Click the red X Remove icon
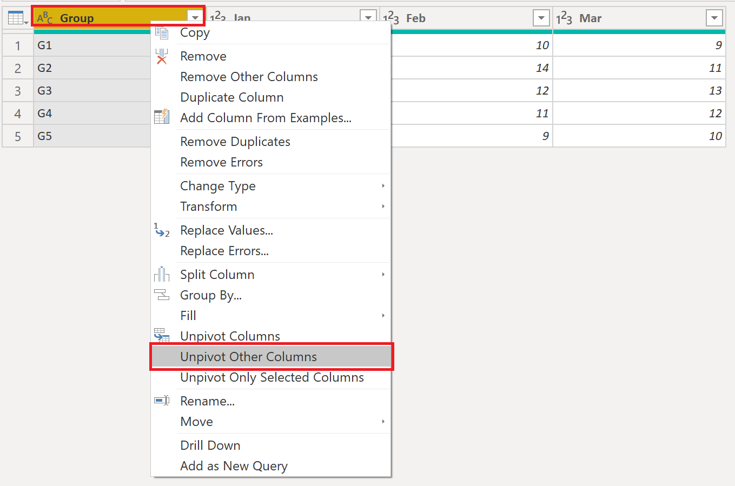Image resolution: width=735 pixels, height=486 pixels. [162, 56]
